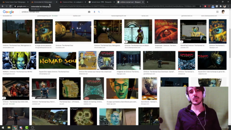Open 'Omikron: The Nomad Soul en Steam' image
This screenshot has width=231, height=130.
[x=138, y=31]
